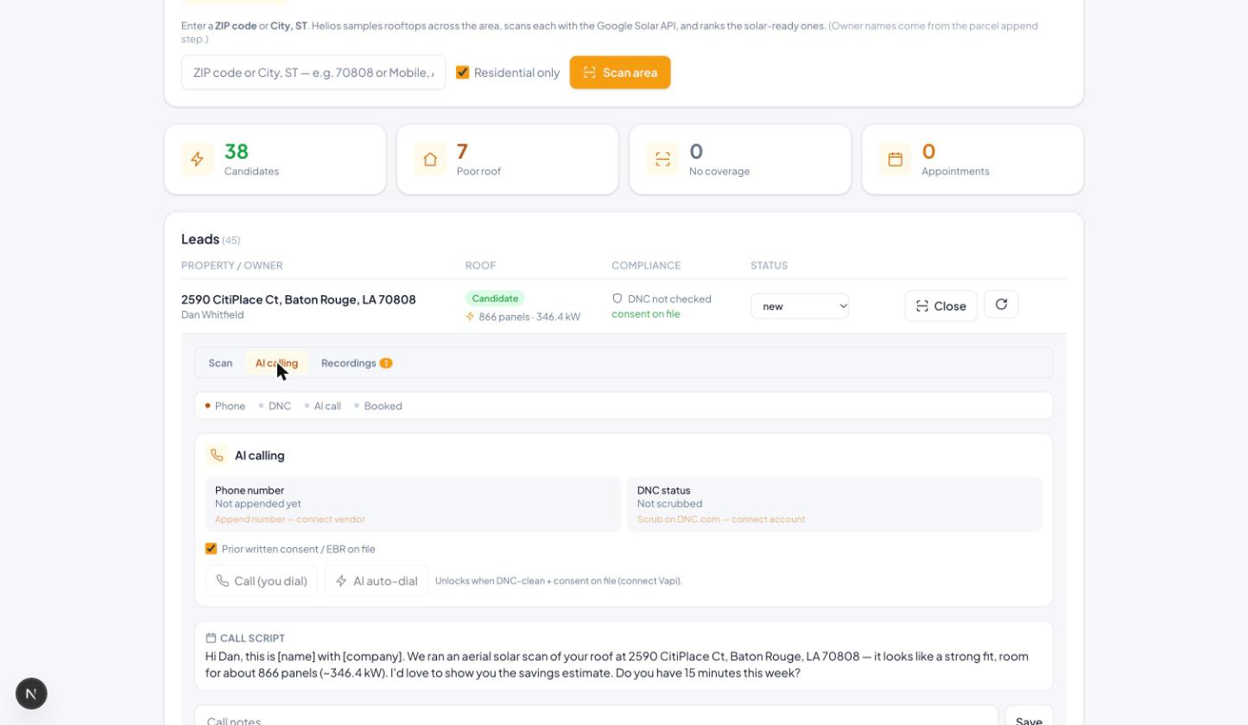Viewport: 1248px width, 725px height.
Task: Close the expanded lead details
Action: pos(941,306)
